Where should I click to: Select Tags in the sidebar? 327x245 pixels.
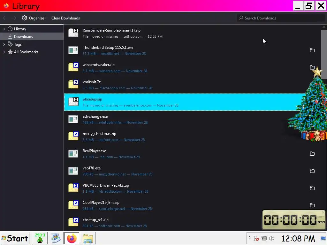point(18,44)
